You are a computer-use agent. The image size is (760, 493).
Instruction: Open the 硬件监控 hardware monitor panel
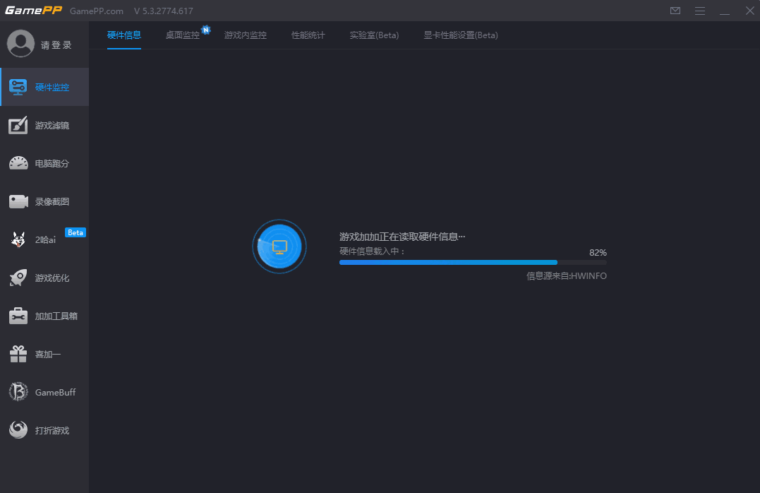[44, 86]
